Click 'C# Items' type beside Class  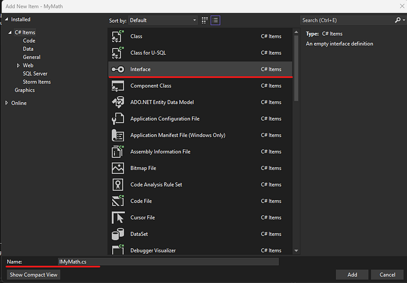[271, 36]
